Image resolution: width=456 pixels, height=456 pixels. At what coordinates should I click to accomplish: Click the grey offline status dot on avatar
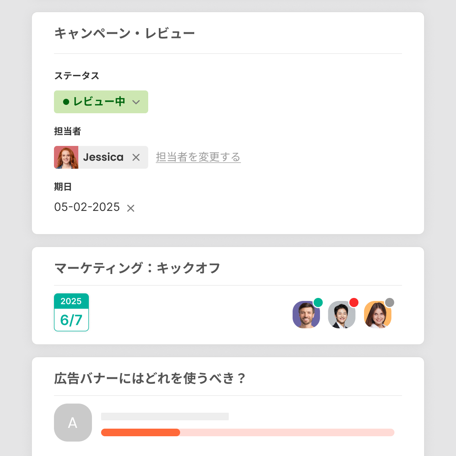tap(389, 302)
